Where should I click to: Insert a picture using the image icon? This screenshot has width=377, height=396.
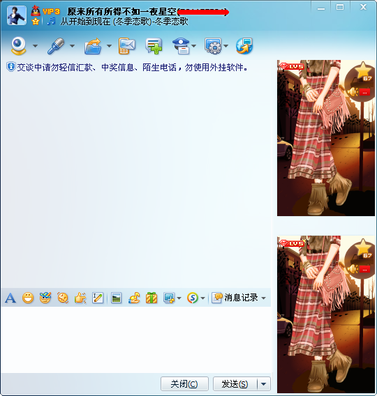(117, 298)
